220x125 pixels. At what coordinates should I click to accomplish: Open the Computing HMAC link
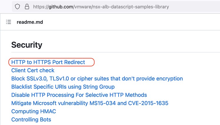pos(34,111)
